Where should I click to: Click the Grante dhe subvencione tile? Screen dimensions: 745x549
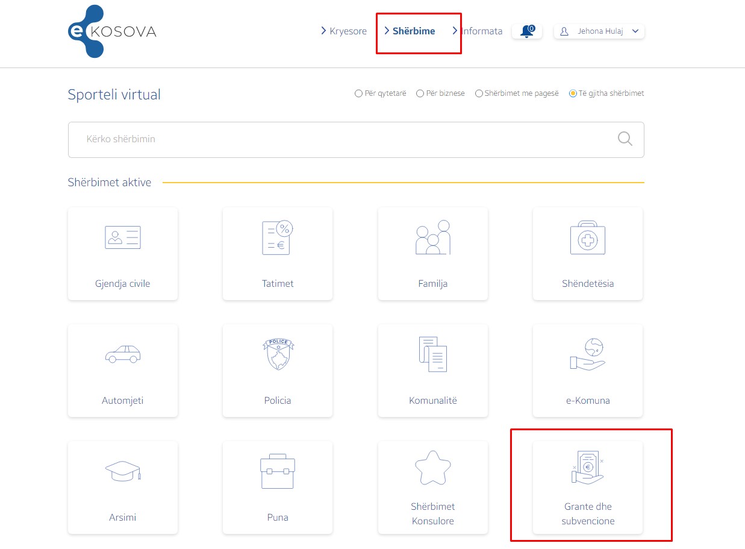coord(588,487)
